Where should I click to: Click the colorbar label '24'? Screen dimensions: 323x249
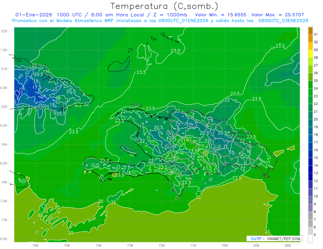[316, 88]
